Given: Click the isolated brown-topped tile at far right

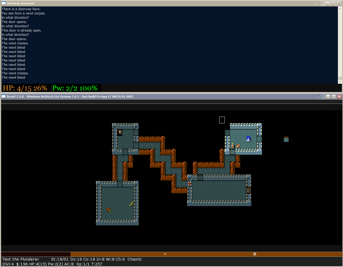Looking at the screenshot, I should pos(286,139).
